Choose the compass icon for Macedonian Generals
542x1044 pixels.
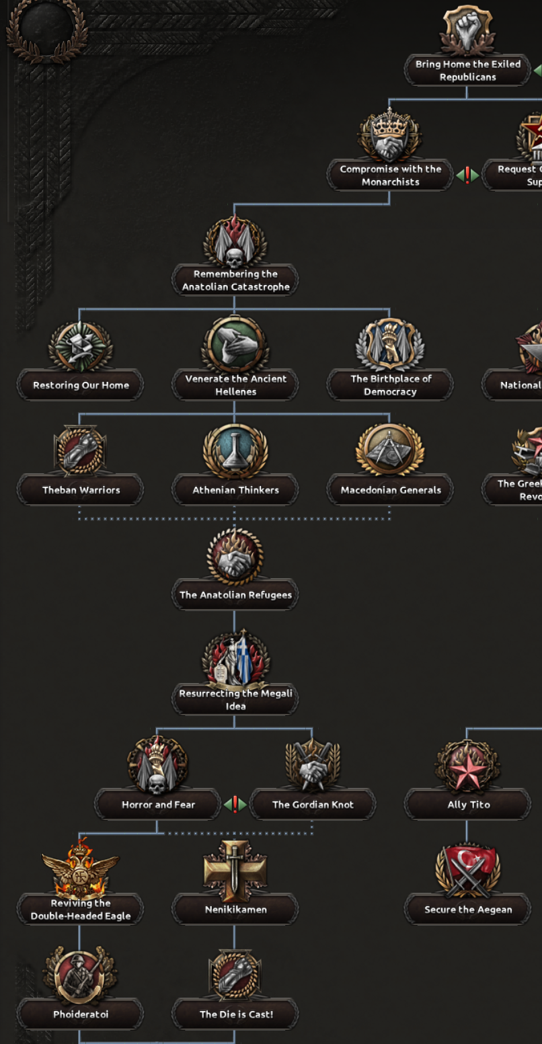tap(390, 451)
